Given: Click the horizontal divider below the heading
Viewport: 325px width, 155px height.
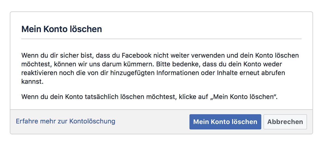Looking at the screenshot, I should 161,39.
